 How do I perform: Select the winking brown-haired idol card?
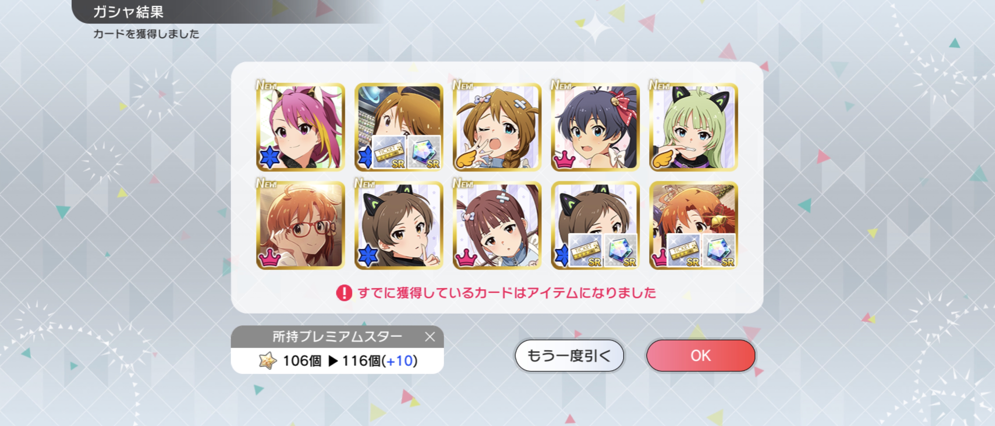[x=497, y=127]
